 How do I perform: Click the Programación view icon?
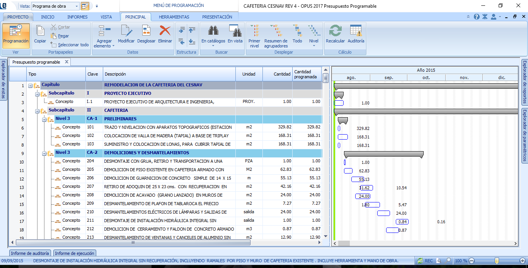[16, 31]
